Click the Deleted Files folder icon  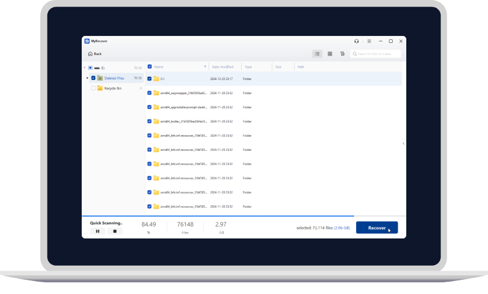100,78
